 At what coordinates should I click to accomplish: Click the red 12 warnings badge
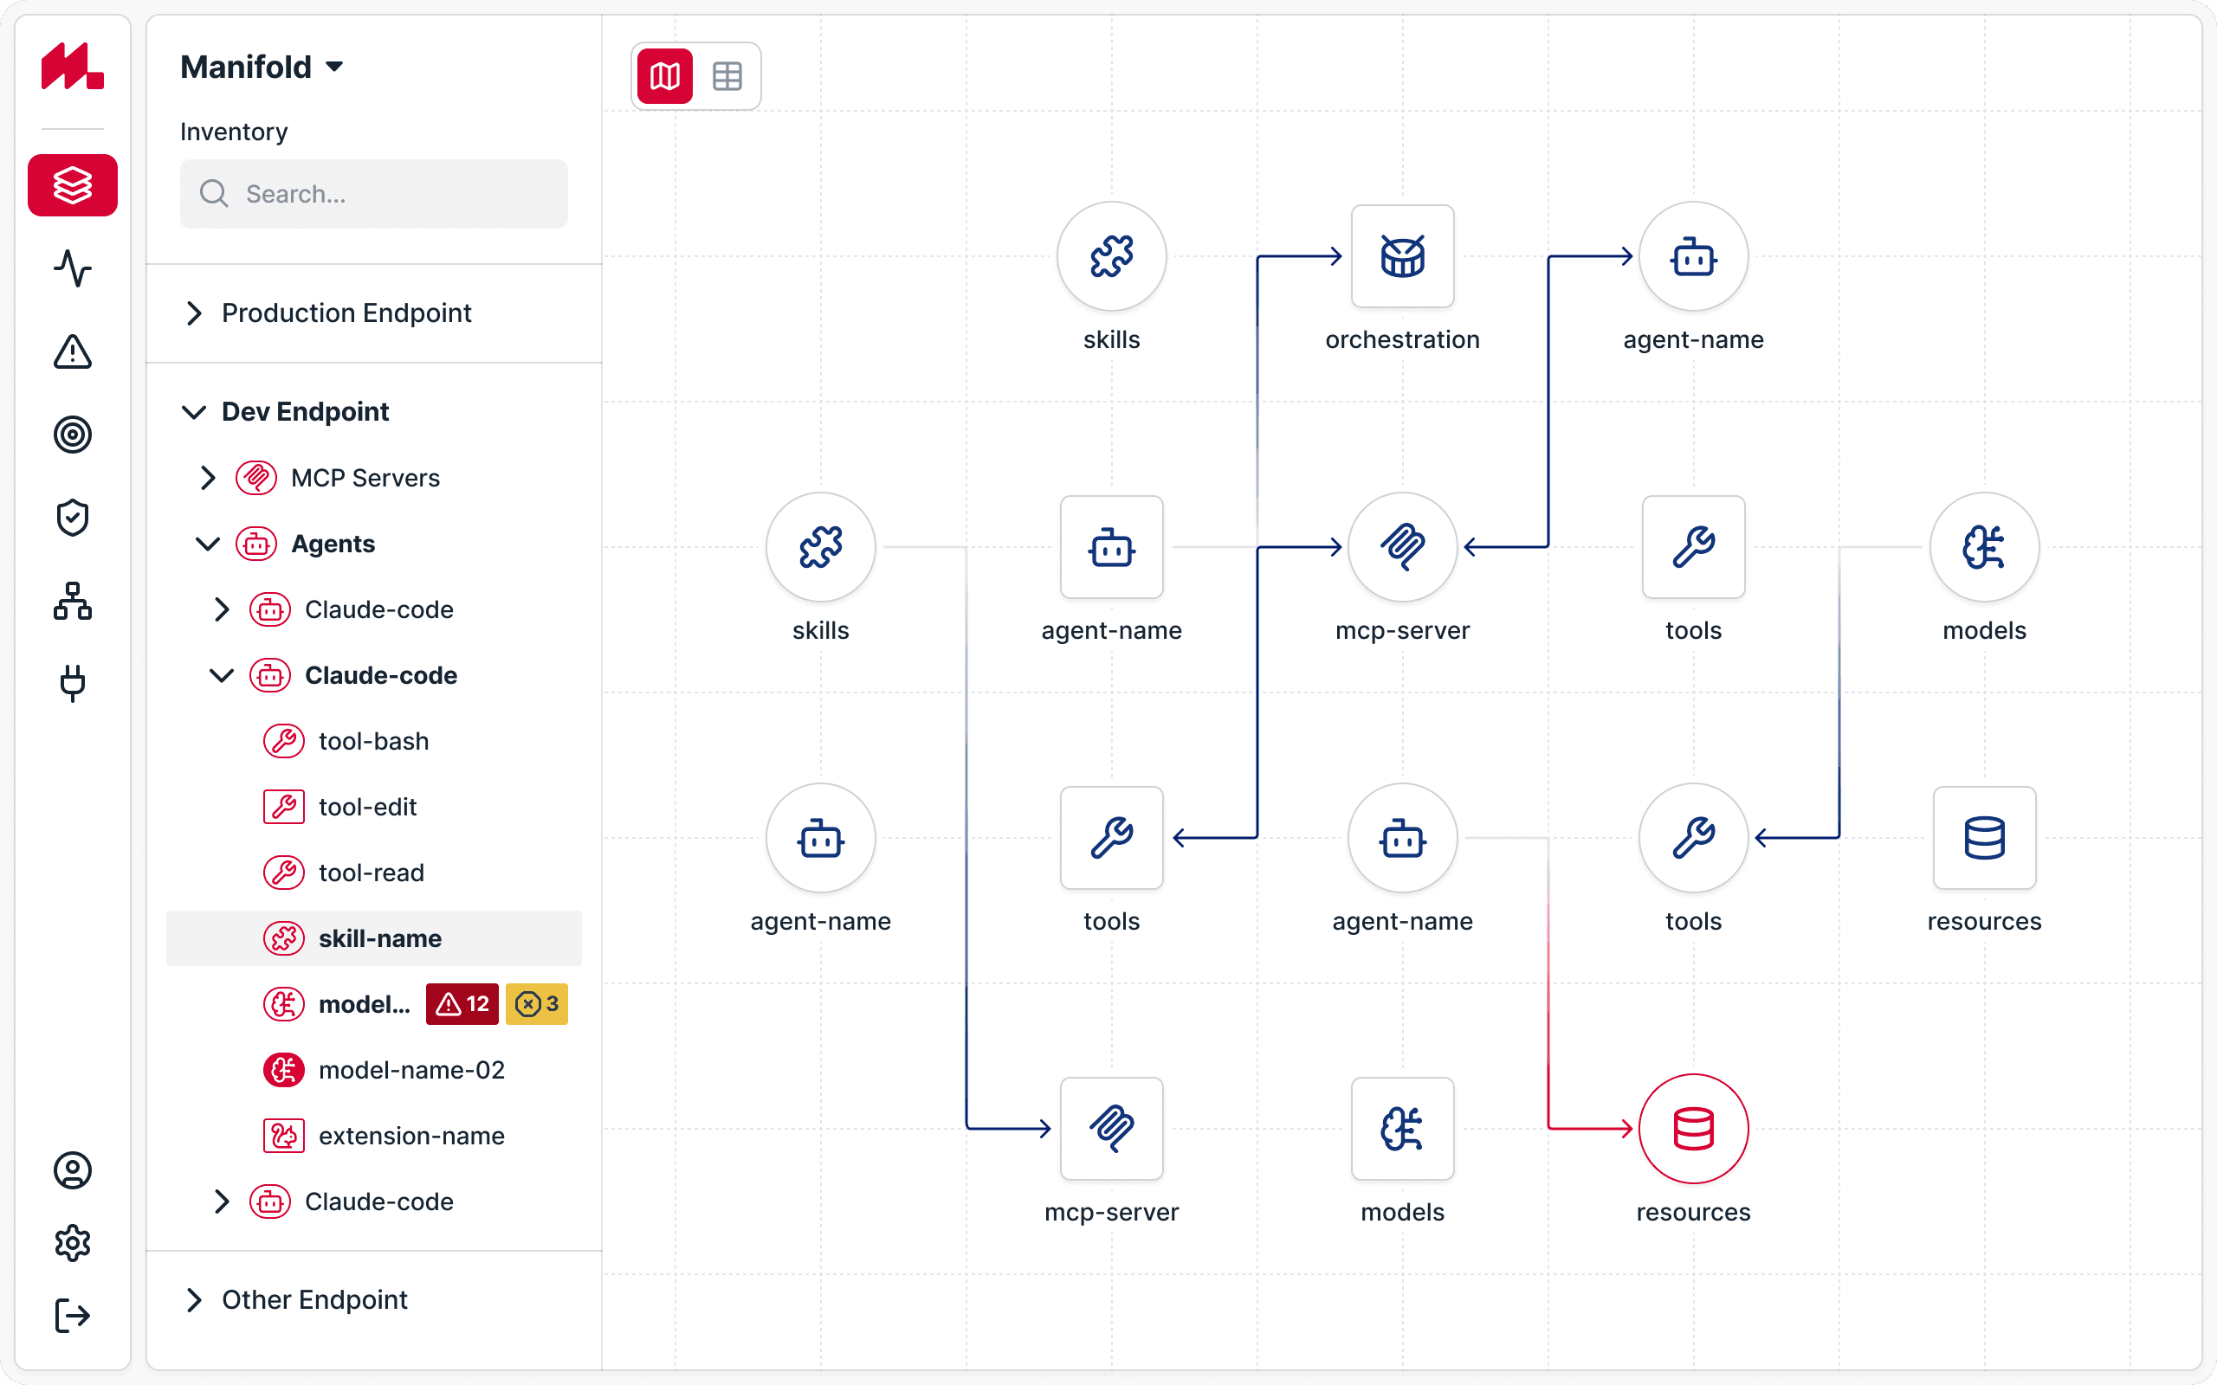[462, 1004]
